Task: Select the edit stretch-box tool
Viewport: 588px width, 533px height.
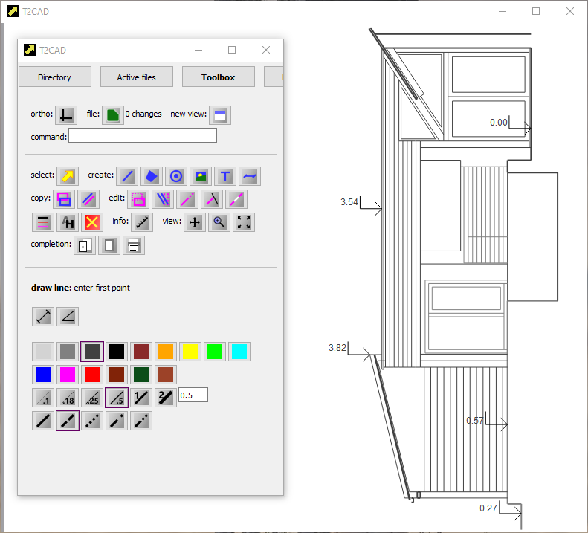Action: (x=138, y=199)
